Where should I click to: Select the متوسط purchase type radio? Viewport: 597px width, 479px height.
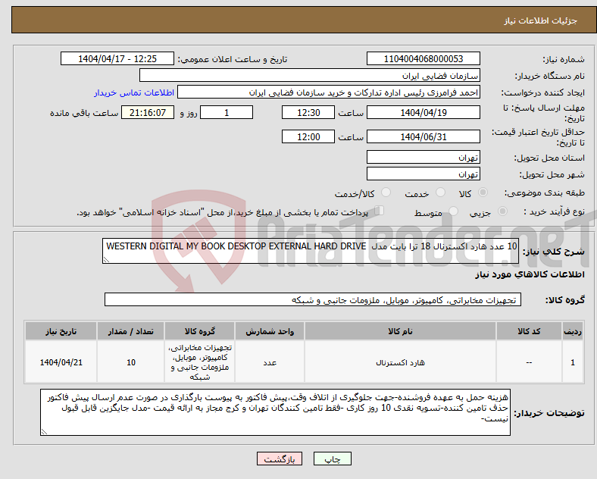pyautogui.click(x=453, y=211)
